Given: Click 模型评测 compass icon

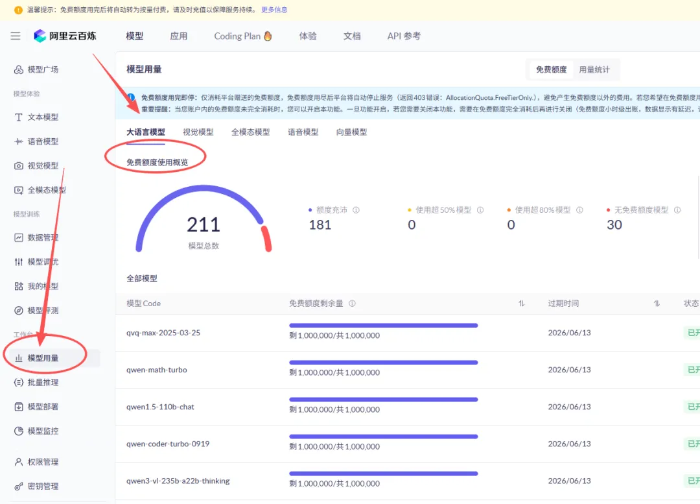Looking at the screenshot, I should (18, 311).
